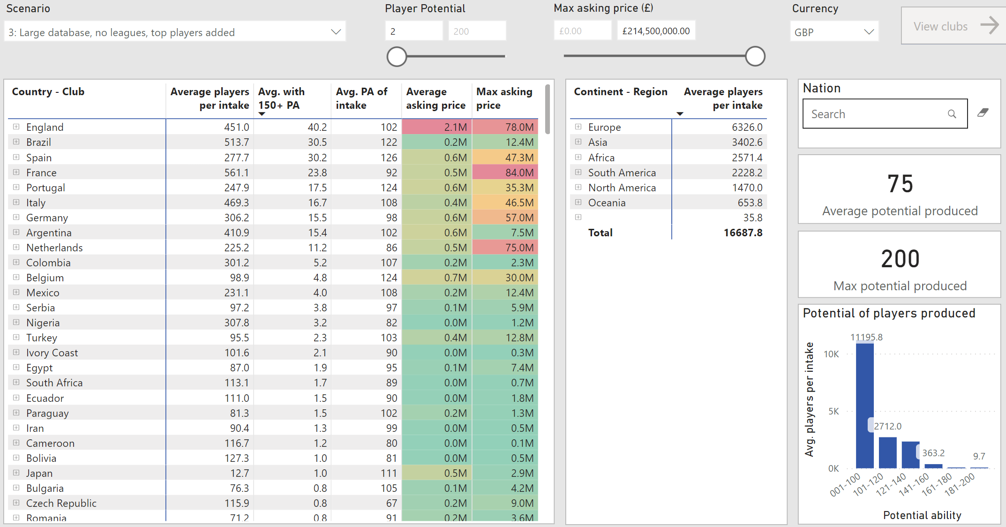This screenshot has width=1006, height=527.
Task: Expand the Germany row
Action: click(x=16, y=217)
